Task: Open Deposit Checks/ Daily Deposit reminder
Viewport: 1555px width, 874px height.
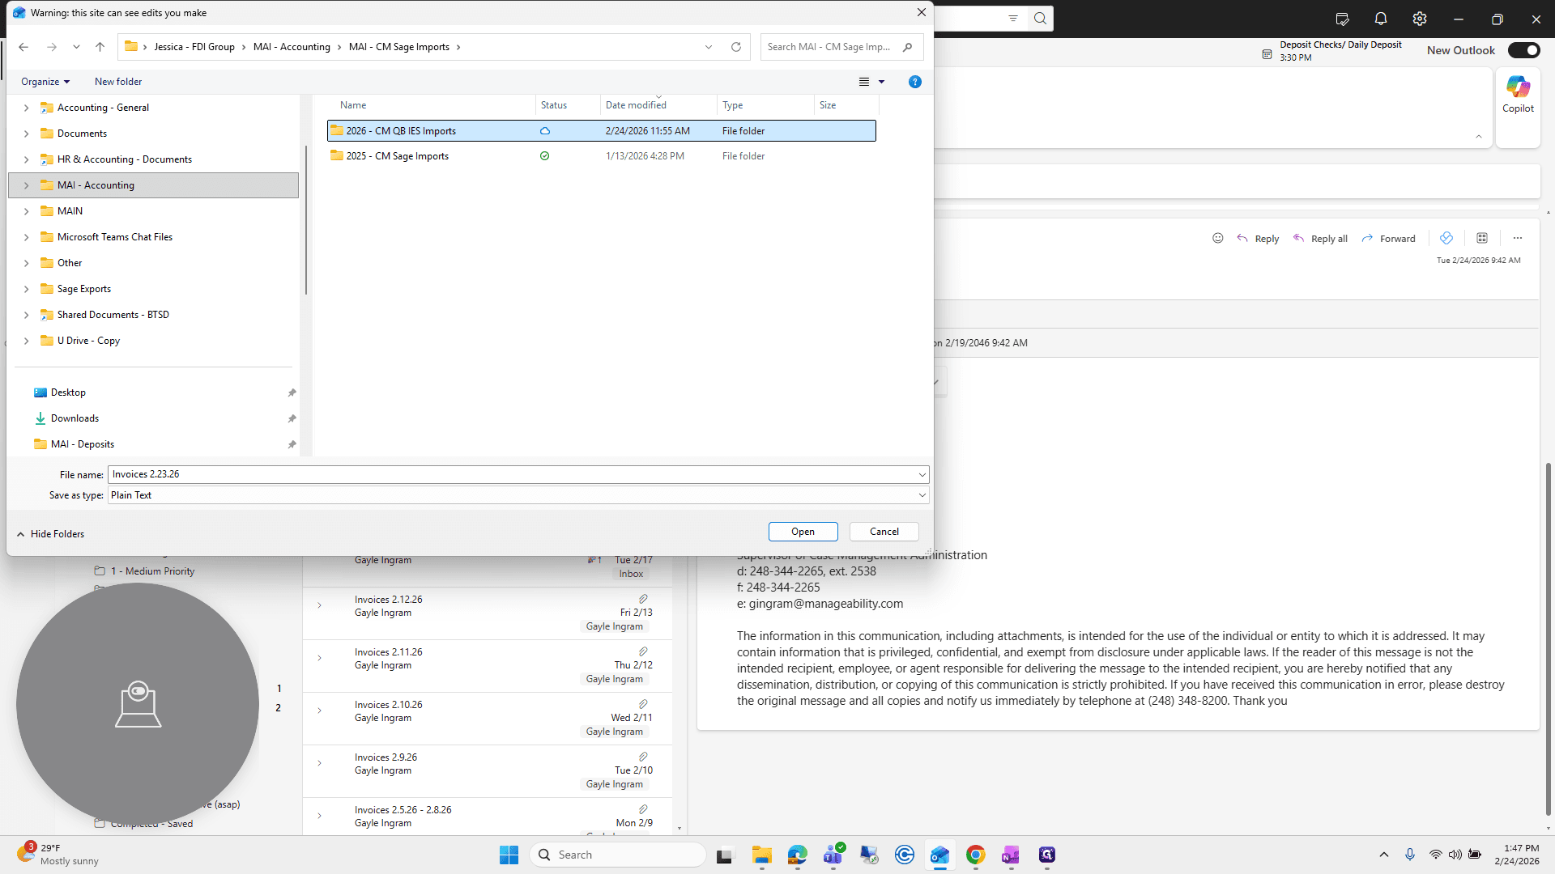Action: pyautogui.click(x=1332, y=51)
